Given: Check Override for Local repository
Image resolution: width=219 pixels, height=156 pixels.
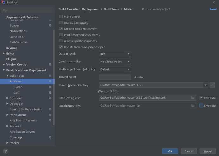Looking at the screenshot, I should pyautogui.click(x=201, y=106).
